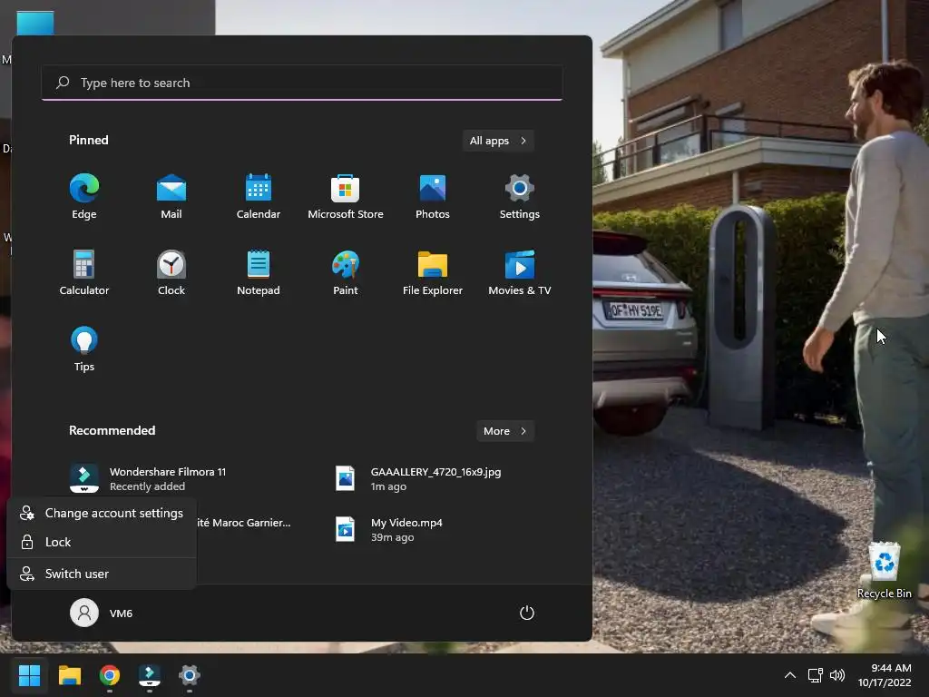Click the Windows Start button

click(29, 675)
